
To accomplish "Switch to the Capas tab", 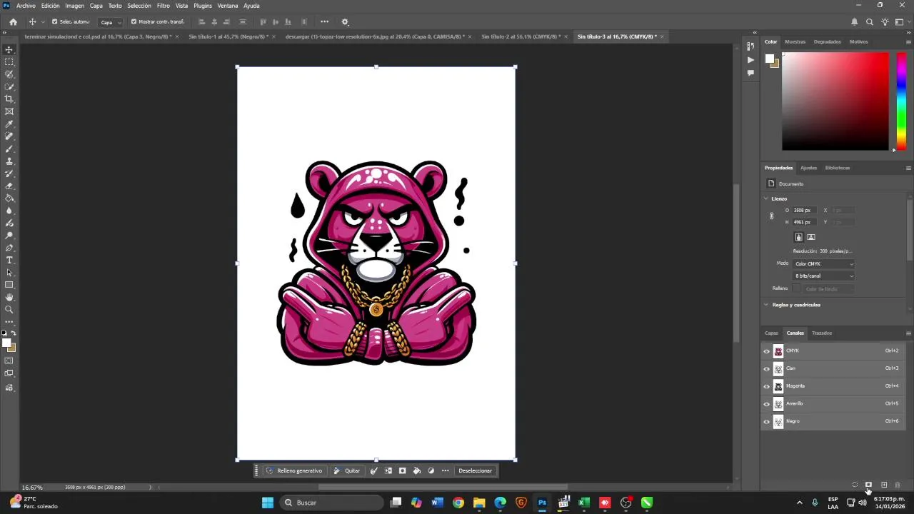I will click(x=771, y=333).
